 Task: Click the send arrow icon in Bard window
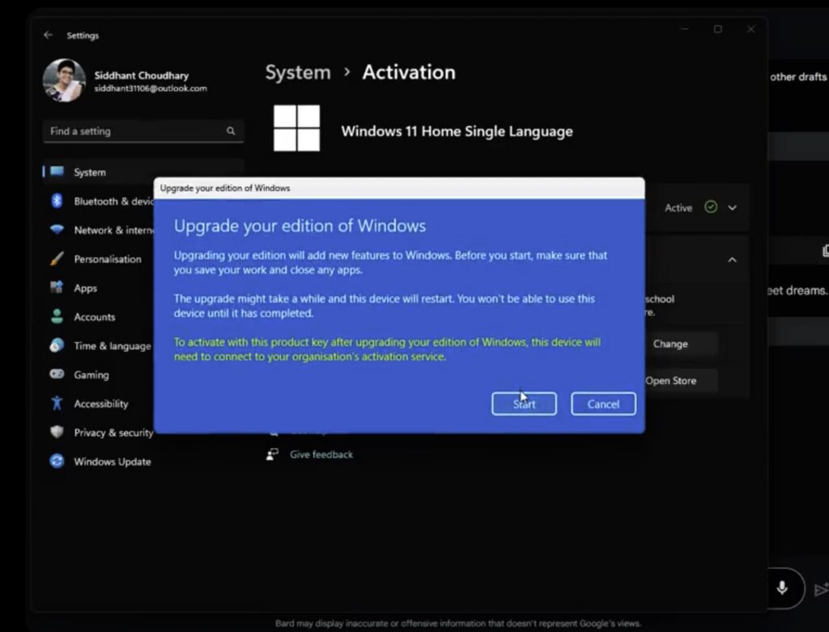[x=822, y=589]
